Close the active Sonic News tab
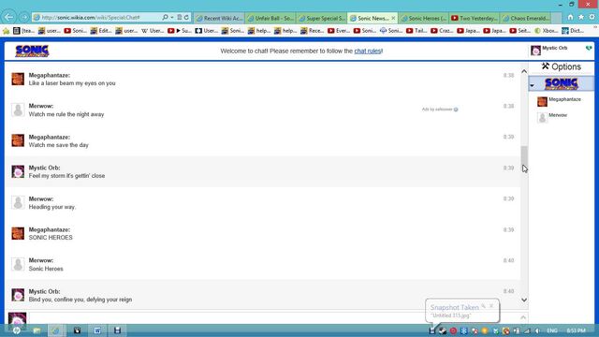This screenshot has width=599, height=337. click(x=393, y=18)
